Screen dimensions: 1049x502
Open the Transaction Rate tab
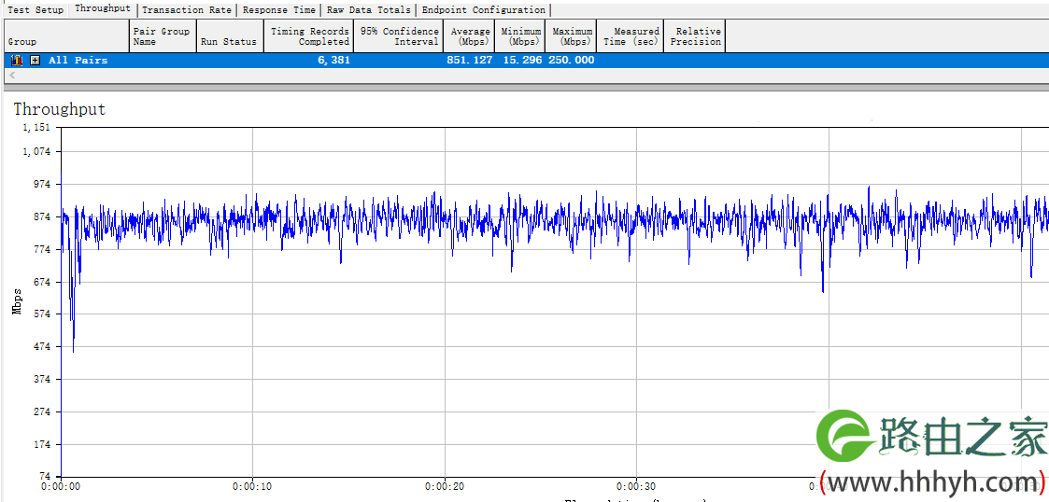click(x=187, y=10)
